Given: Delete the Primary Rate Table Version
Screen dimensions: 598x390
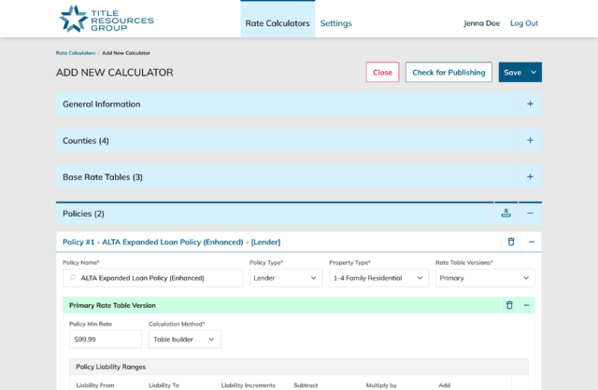Looking at the screenshot, I should tap(509, 305).
